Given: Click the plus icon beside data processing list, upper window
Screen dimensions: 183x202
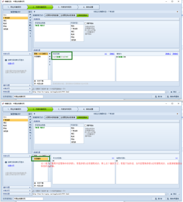Looking at the screenshot, I should point(50,53).
